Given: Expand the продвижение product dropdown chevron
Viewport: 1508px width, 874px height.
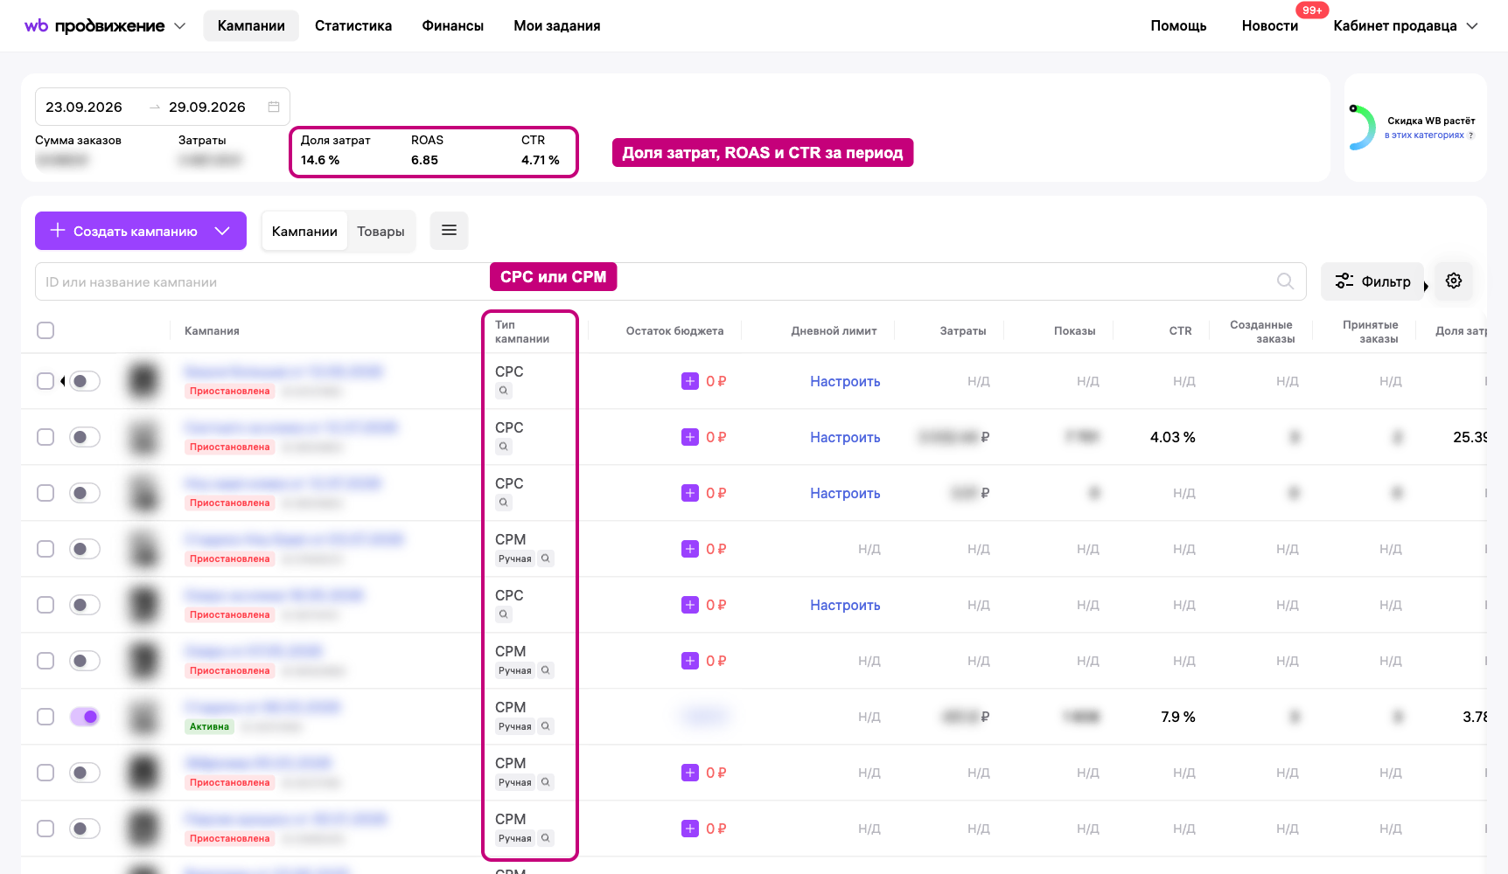Looking at the screenshot, I should pos(180,26).
